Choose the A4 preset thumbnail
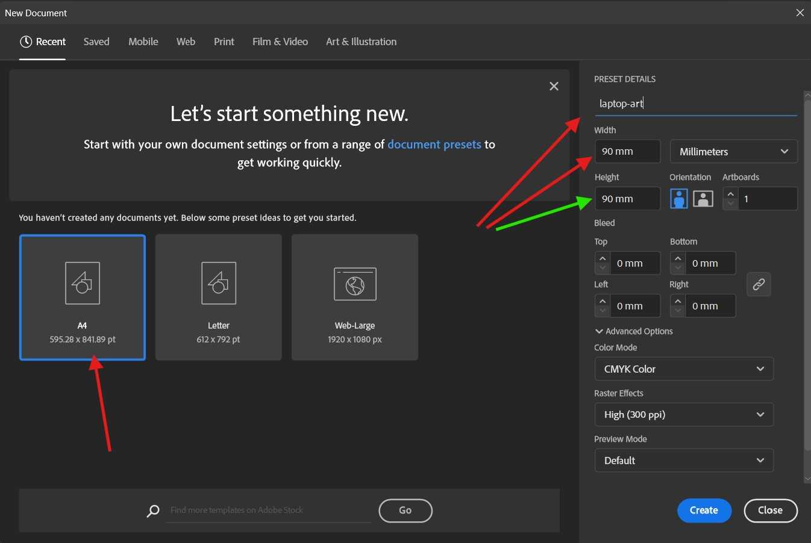 [83, 297]
